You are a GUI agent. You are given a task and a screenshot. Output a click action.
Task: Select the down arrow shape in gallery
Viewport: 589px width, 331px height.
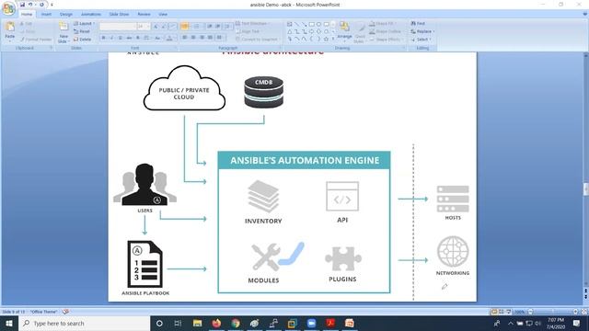(318, 31)
